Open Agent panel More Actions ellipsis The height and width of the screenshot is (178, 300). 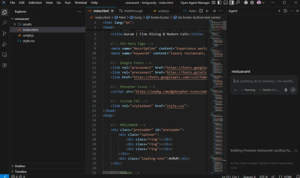292,11
